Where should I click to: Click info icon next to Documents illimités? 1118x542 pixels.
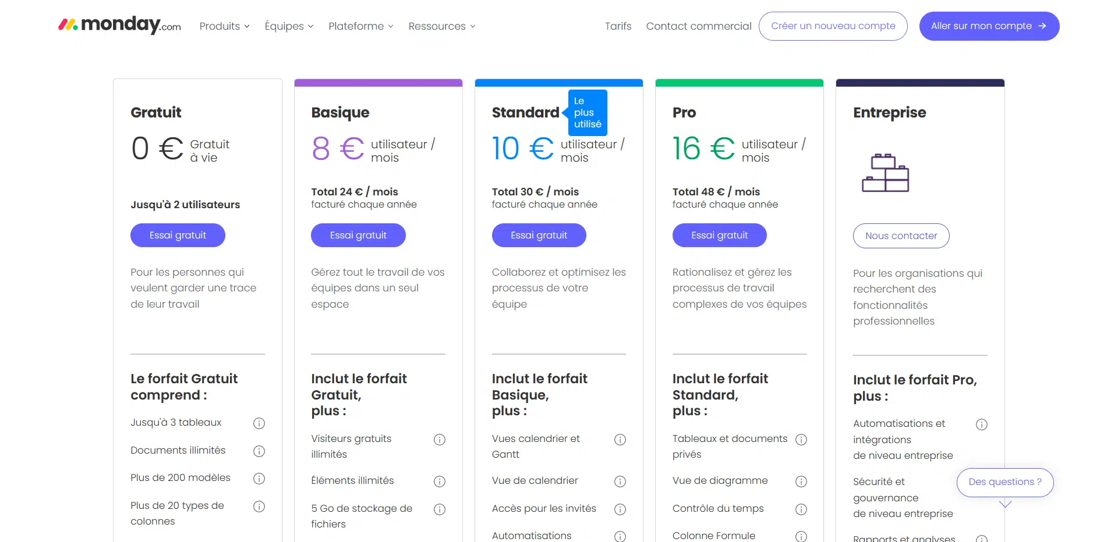tap(259, 451)
